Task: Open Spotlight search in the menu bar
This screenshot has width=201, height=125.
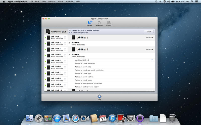Action: 192,1
